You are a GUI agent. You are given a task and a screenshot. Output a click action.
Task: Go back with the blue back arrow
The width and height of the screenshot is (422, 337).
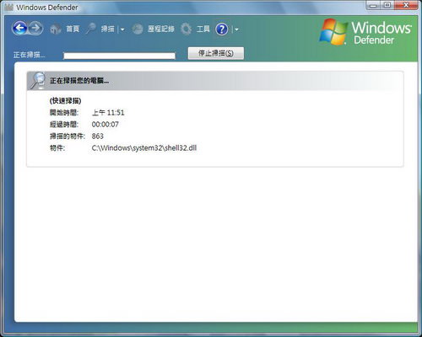point(19,28)
